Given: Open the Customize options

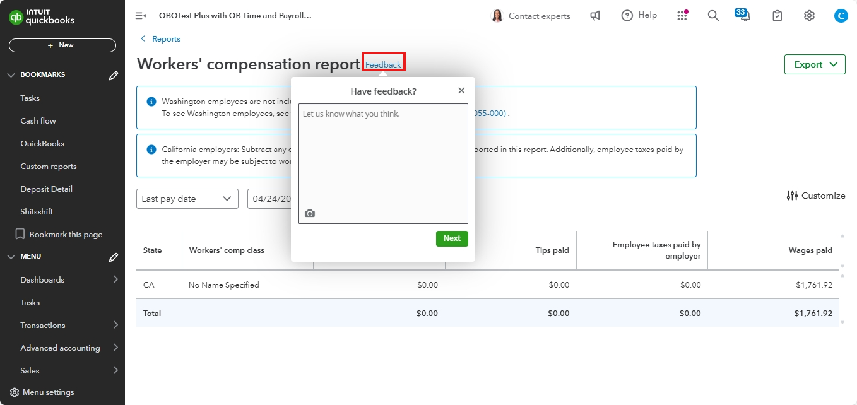Looking at the screenshot, I should [x=816, y=196].
